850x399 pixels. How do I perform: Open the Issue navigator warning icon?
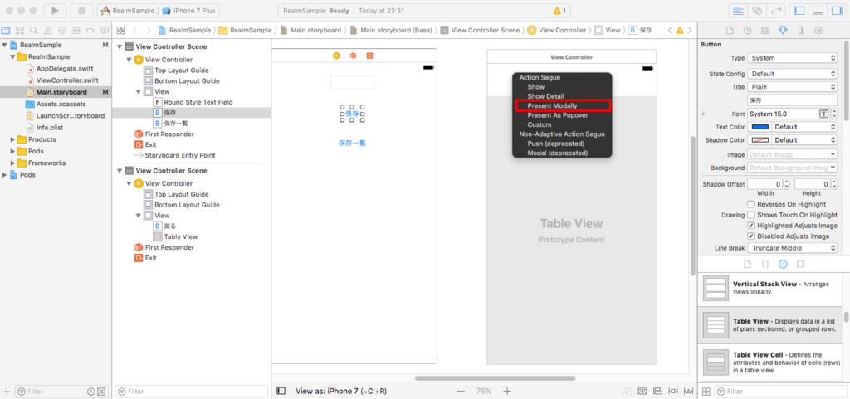tap(48, 31)
